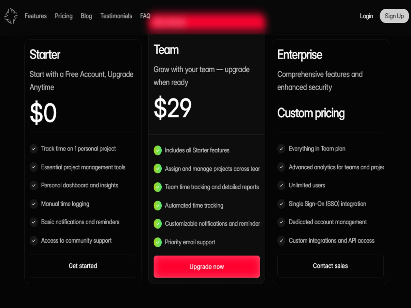Click checkmark beside Track time on 1 personal project
The image size is (411, 308).
click(x=34, y=149)
